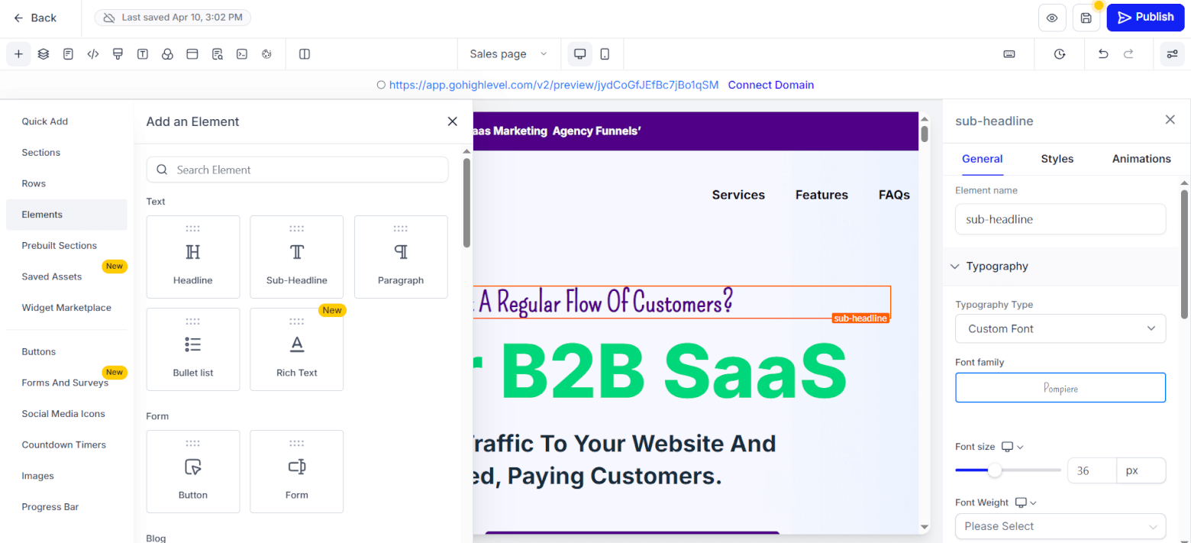1191x543 pixels.
Task: Click the paintbrush styling icon in toolbar
Action: [x=118, y=53]
